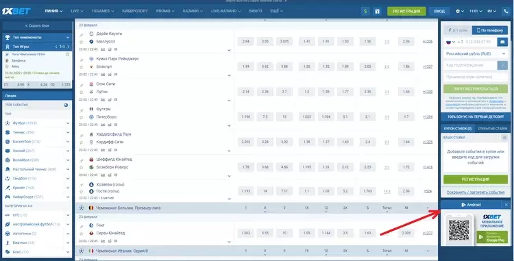Select the Футбол sport icon
Screen dimensions: 514x261
pyautogui.click(x=8, y=123)
